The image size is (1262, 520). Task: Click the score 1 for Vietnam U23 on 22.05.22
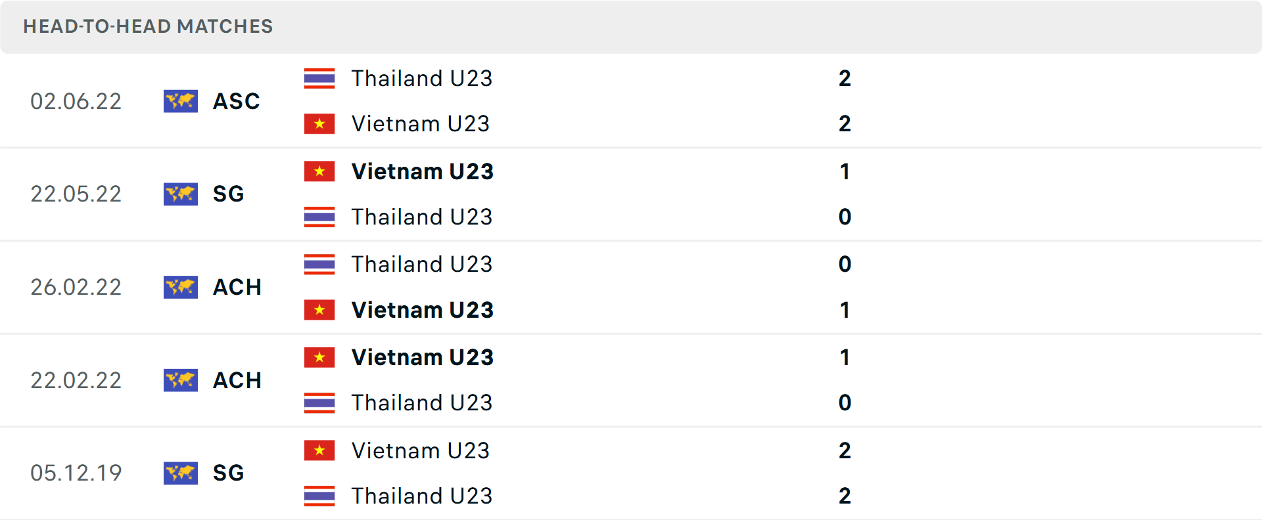(845, 171)
